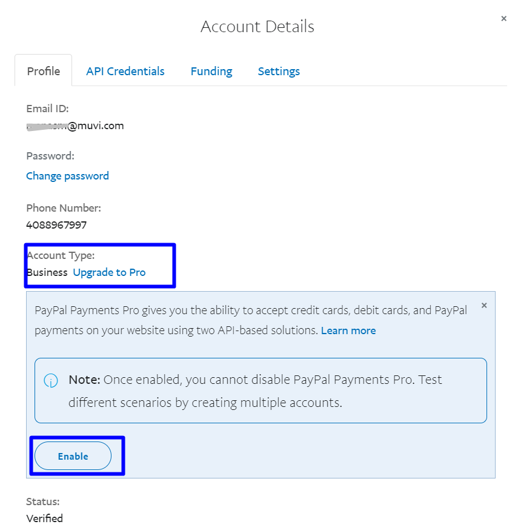The image size is (518, 527).
Task: Click the Business account type text
Action: (47, 272)
